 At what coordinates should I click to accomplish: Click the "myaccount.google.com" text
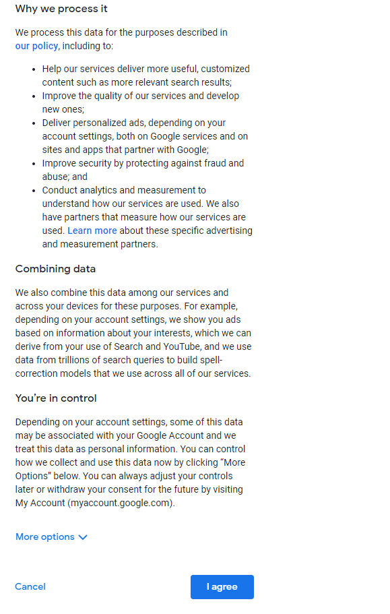point(120,503)
